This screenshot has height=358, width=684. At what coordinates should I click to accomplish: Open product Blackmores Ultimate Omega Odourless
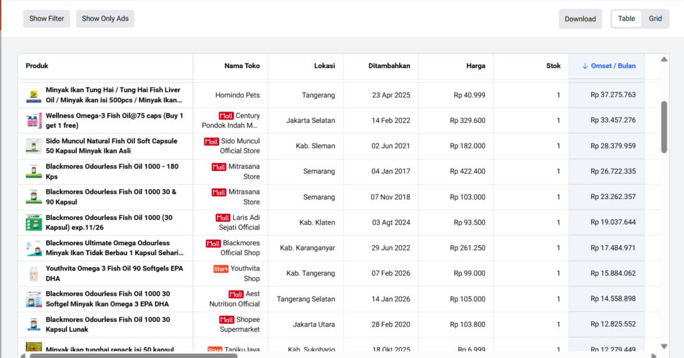point(114,248)
